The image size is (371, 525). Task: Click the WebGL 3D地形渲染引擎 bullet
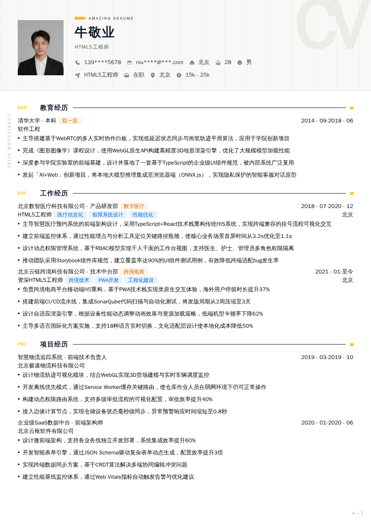tap(156, 151)
